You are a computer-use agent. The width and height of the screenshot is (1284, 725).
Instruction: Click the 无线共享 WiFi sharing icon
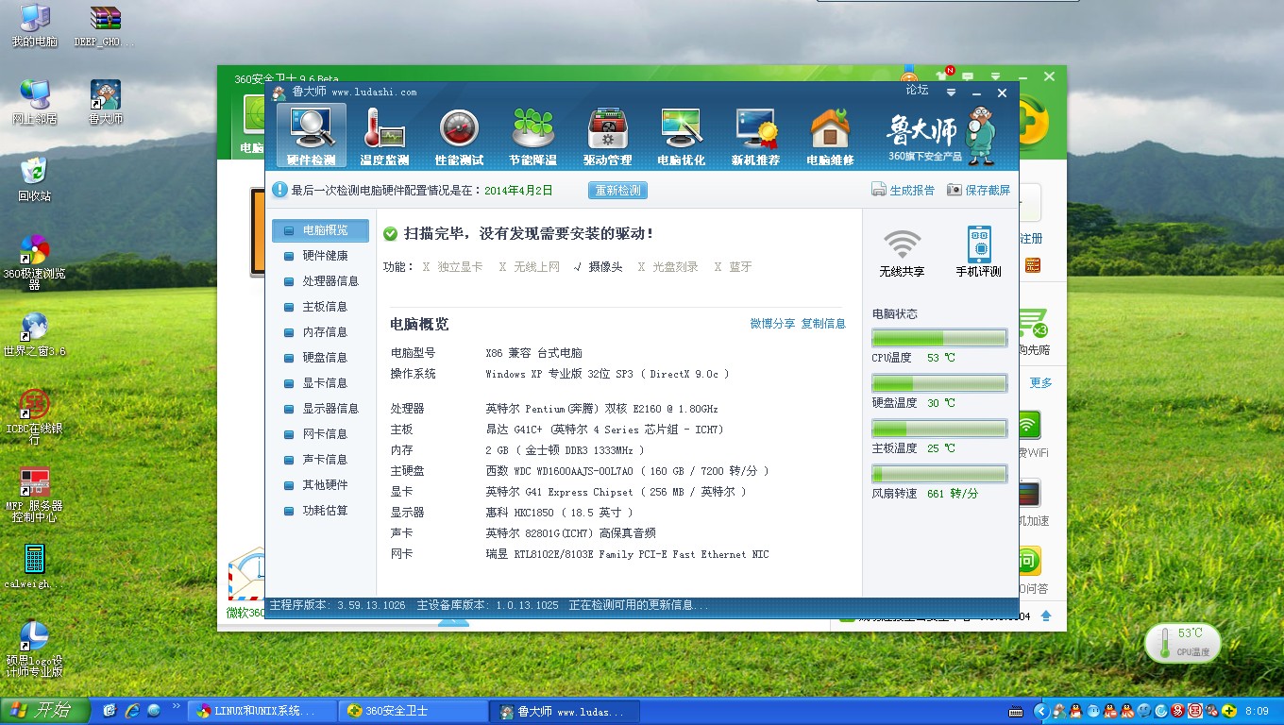click(902, 253)
